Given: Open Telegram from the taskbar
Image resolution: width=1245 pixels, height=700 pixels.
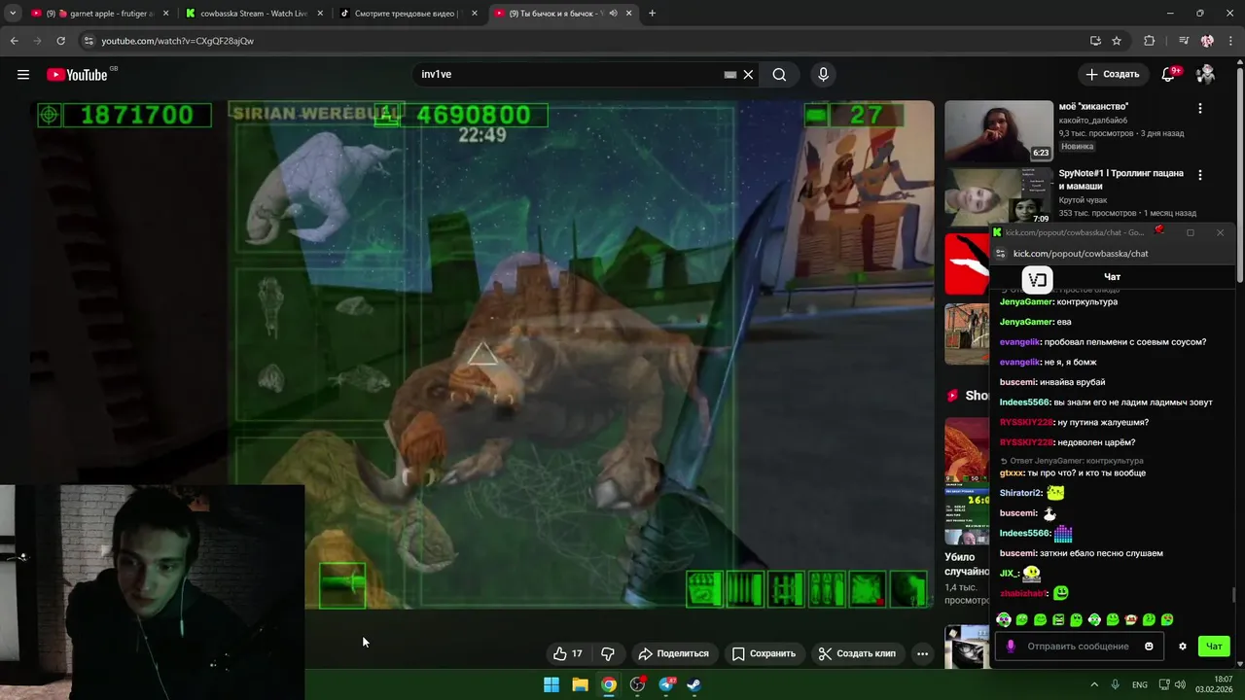Looking at the screenshot, I should (666, 684).
